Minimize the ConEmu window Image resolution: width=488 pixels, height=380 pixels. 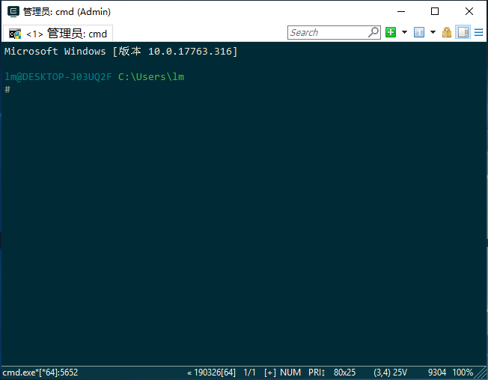(x=401, y=12)
